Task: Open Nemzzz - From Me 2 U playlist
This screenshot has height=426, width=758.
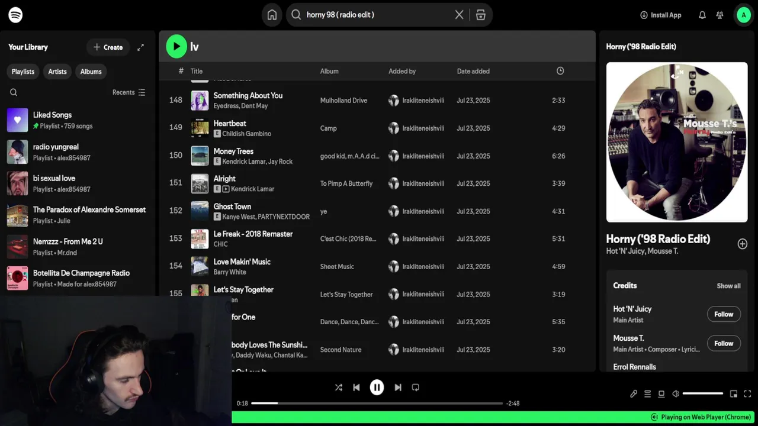Action: 78,247
